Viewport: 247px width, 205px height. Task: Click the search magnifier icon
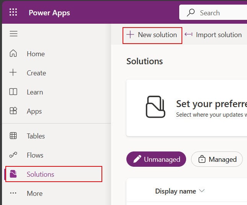pos(191,13)
